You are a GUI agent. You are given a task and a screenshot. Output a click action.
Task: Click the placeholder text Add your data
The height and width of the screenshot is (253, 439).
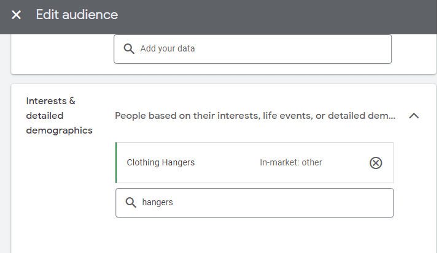coord(167,49)
